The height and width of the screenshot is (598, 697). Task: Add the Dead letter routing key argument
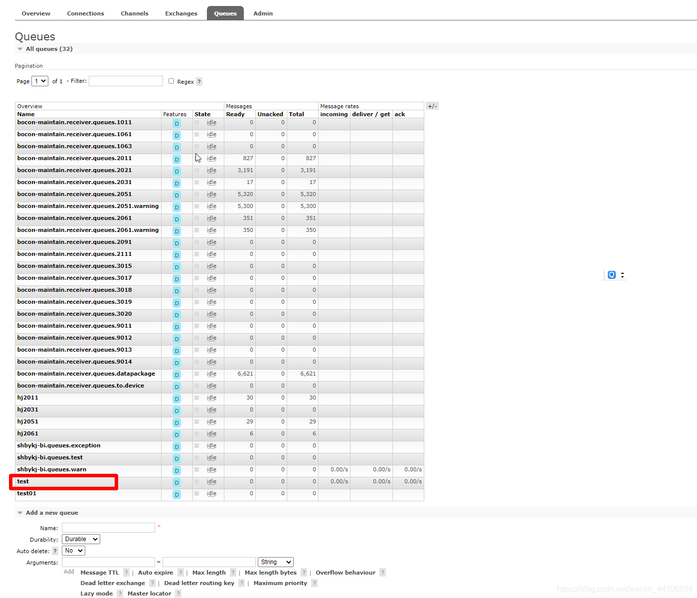[199, 583]
